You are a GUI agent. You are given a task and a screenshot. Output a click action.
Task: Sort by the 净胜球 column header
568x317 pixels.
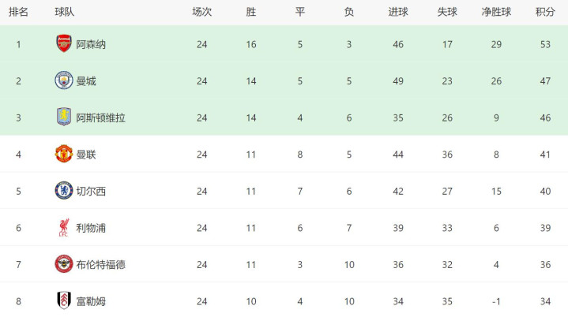(495, 12)
